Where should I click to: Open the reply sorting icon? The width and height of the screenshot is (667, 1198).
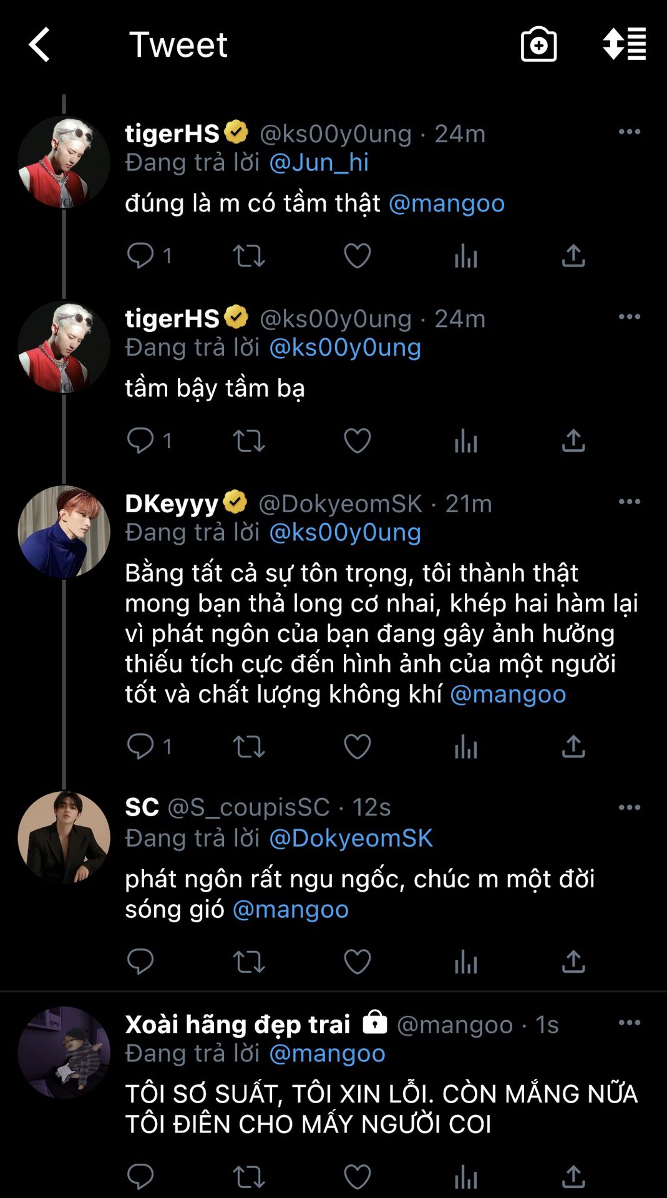pyautogui.click(x=624, y=45)
